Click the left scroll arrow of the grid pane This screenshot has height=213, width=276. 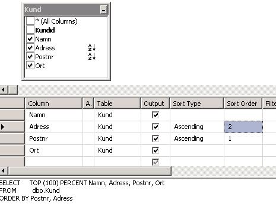tap(4, 171)
